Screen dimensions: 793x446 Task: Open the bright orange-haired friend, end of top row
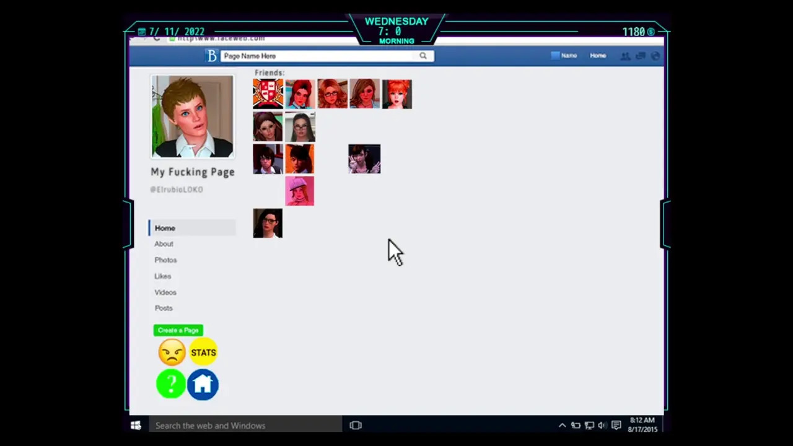pos(396,94)
